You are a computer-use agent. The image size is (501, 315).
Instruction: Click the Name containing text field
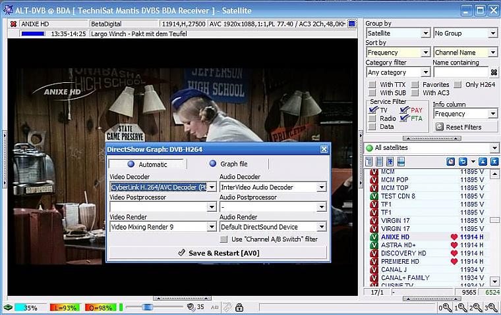[460, 72]
